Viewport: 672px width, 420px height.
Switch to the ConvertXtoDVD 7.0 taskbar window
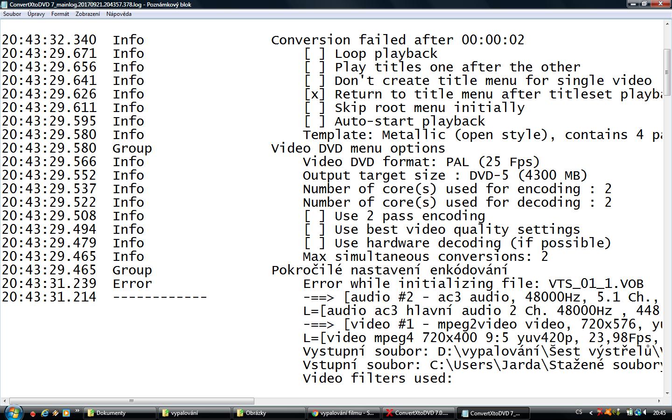click(419, 413)
